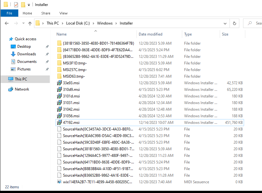Click the Properties icon in quick access toolbar
The width and height of the screenshot is (262, 193).
point(16,5)
